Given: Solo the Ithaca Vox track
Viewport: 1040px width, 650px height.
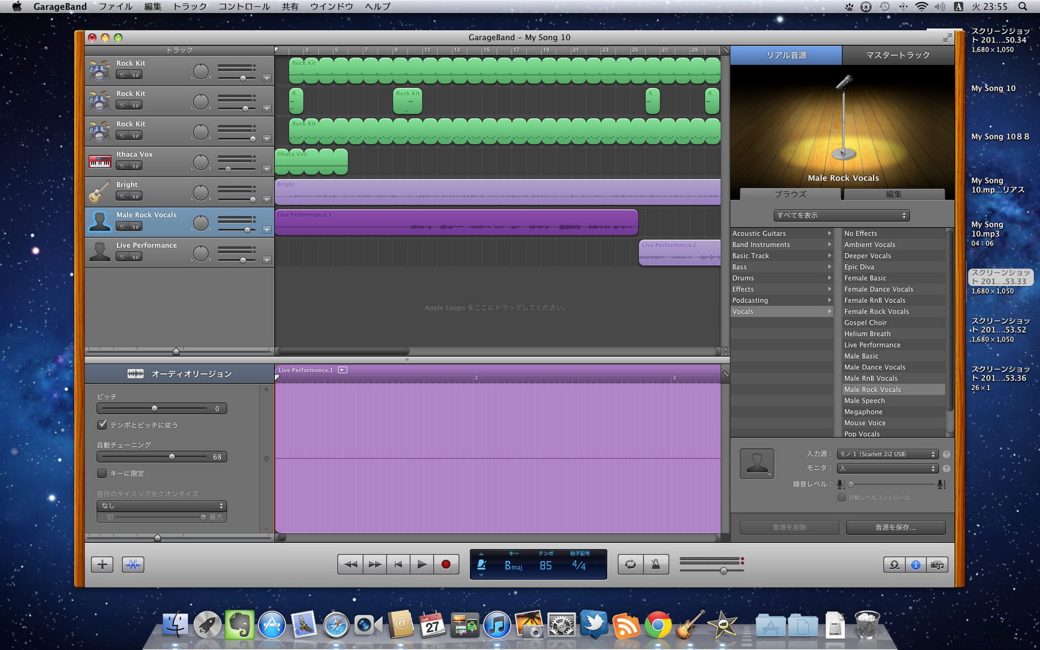Looking at the screenshot, I should [x=135, y=166].
